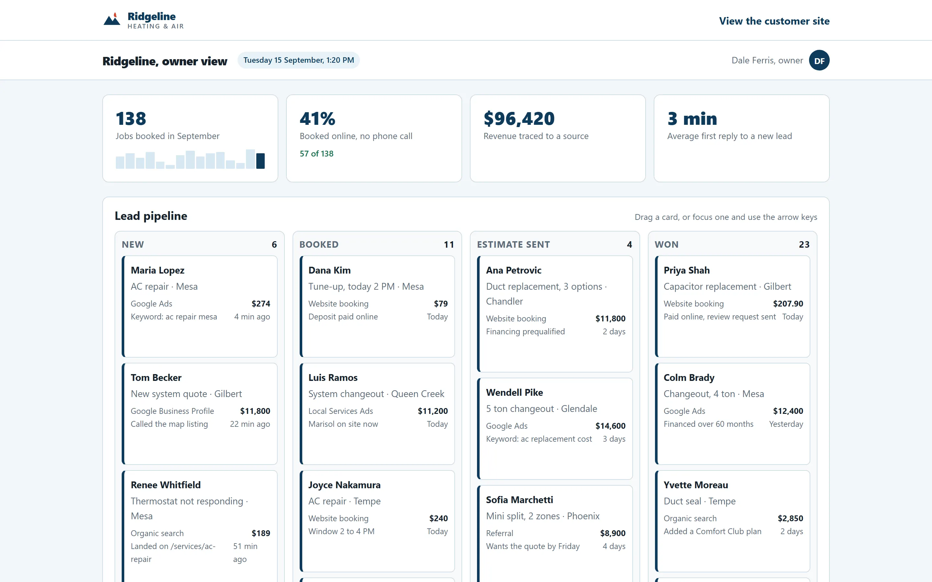
Task: Click the NEW column header
Action: (133, 244)
